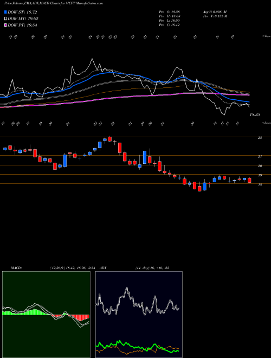The width and height of the screenshot is (271, 358).
Task: Click the Pre O: 18.58 value
Action: click(170, 12)
